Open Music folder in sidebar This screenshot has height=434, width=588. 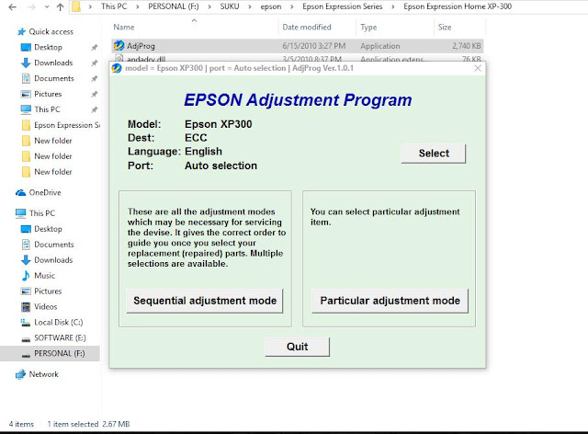click(x=45, y=276)
